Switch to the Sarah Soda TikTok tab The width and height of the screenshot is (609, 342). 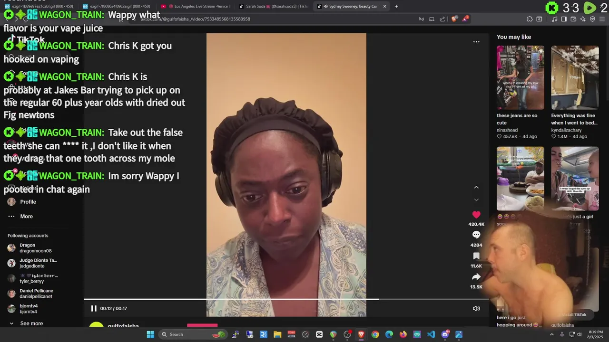(x=273, y=6)
